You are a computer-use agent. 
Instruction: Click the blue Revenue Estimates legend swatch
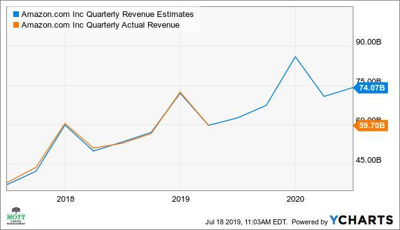(16, 14)
